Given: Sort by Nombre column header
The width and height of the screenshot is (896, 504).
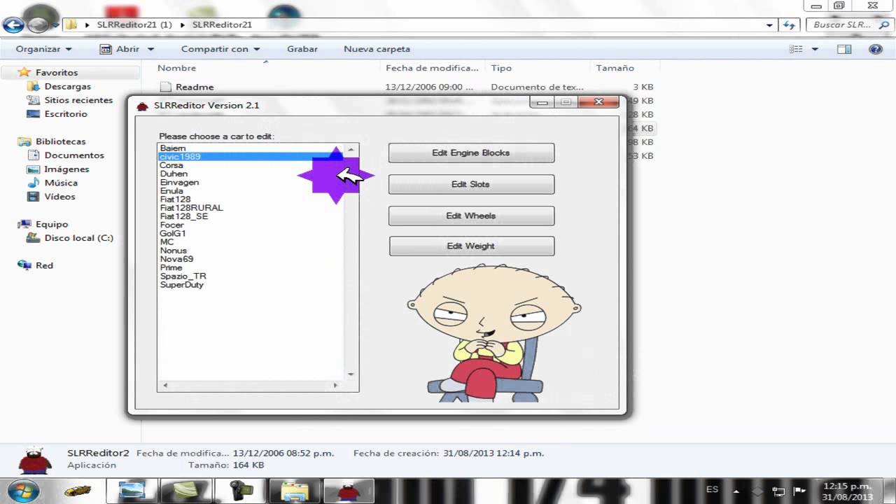Looking at the screenshot, I should (176, 68).
